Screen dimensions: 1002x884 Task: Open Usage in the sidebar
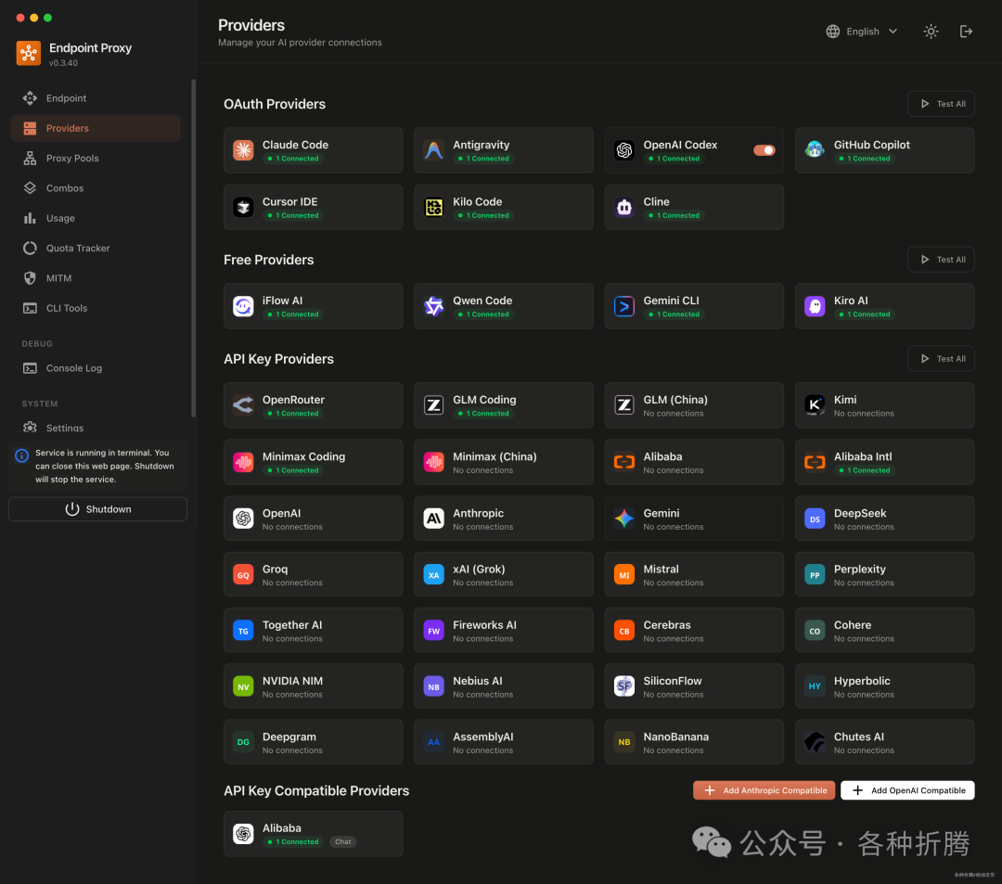coord(96,218)
